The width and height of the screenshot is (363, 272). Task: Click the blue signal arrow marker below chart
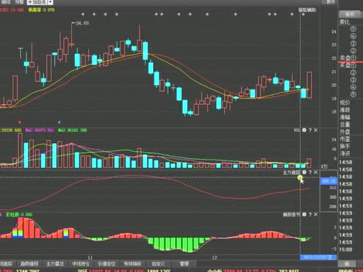[59, 122]
